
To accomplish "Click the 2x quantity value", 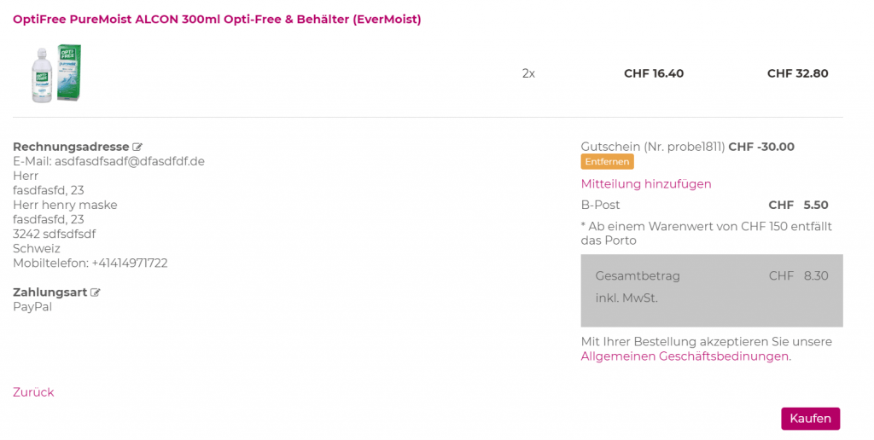I will (528, 73).
